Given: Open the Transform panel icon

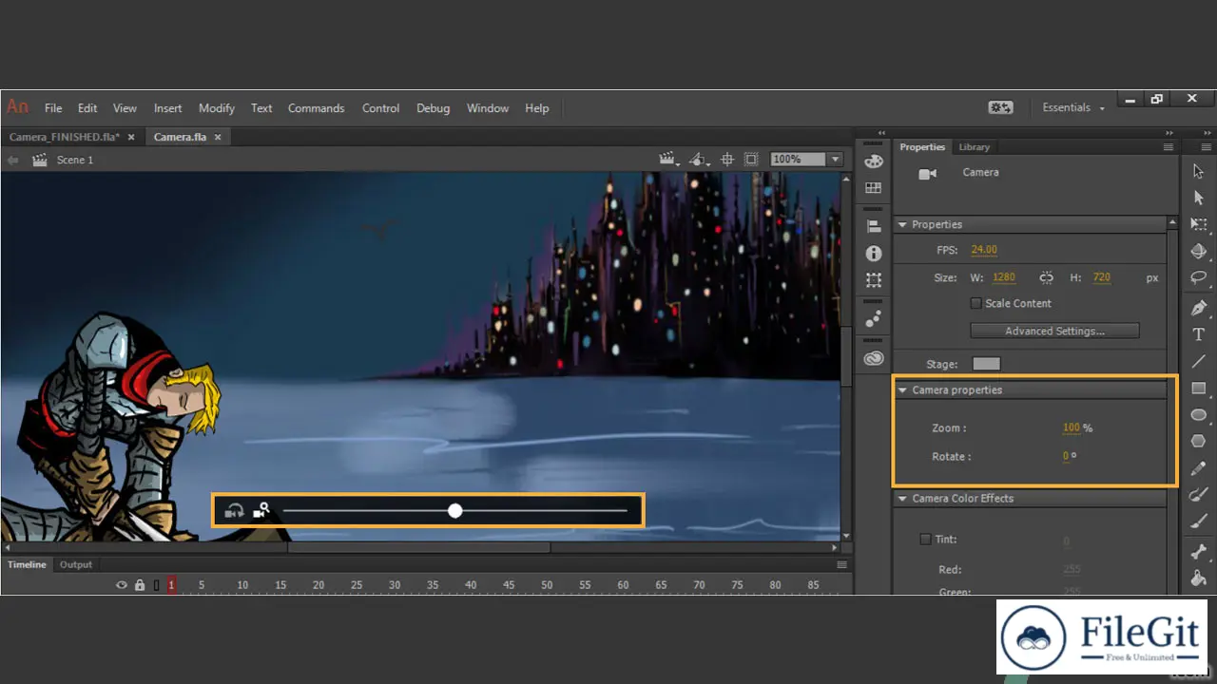Looking at the screenshot, I should pos(874,280).
